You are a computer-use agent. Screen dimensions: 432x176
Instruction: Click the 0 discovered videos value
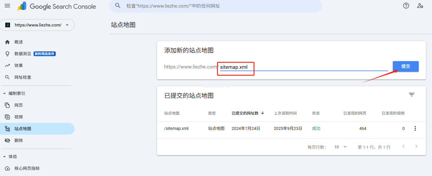click(403, 128)
